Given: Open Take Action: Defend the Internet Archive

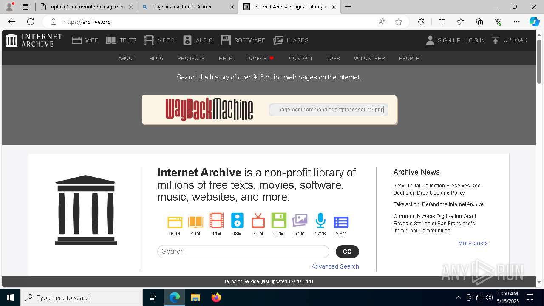Looking at the screenshot, I should 439,204.
